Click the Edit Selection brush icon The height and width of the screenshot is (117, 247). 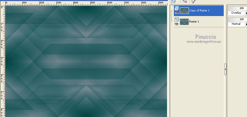(x=194, y=1)
